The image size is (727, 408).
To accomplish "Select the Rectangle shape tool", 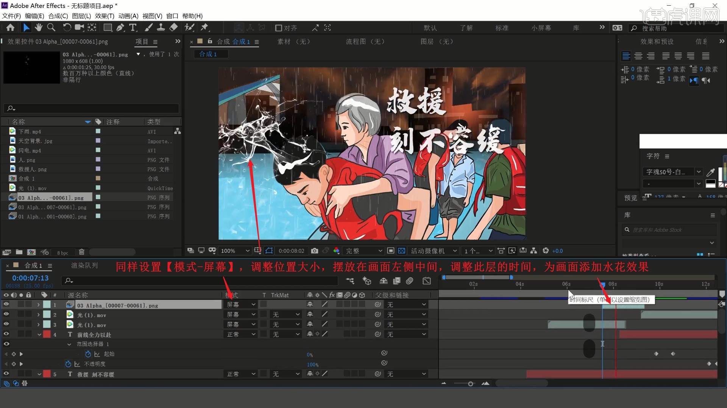I will coord(108,28).
